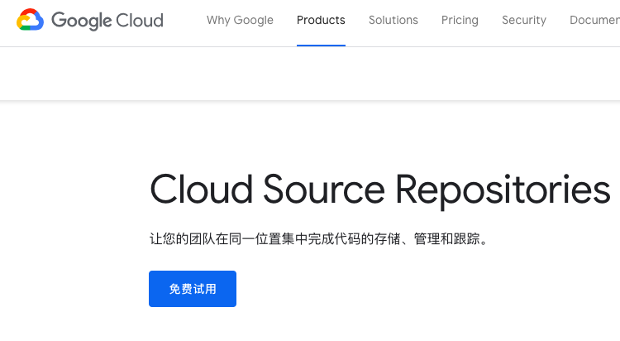Click the Google Cloud logo icon
The width and height of the screenshot is (620, 341).
click(30, 19)
